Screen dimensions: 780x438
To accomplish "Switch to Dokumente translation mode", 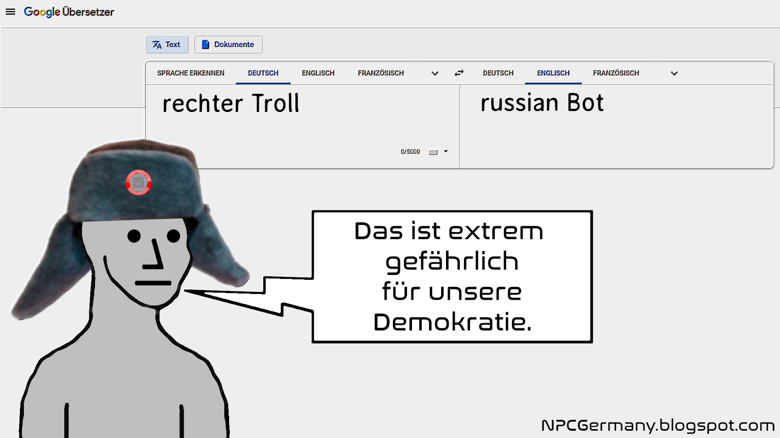I will click(x=228, y=44).
